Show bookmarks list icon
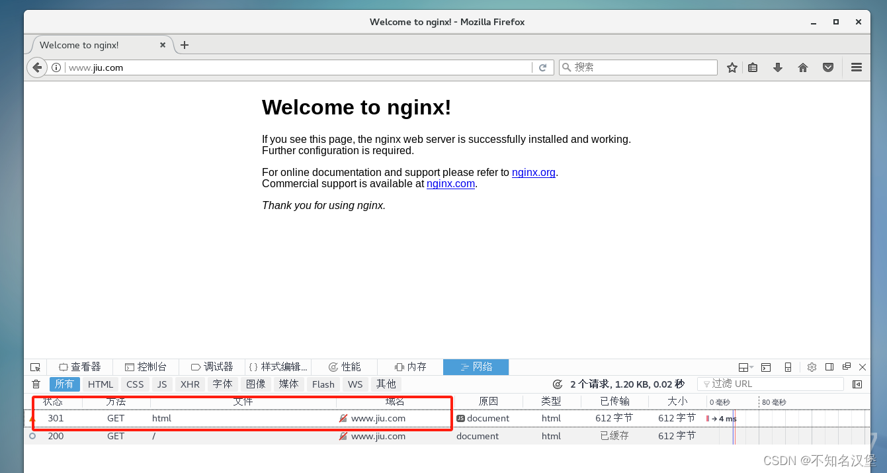Viewport: 887px width, 473px height. 753,67
